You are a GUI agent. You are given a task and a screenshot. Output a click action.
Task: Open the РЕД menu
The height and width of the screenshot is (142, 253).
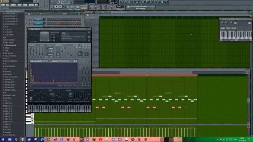[x=8, y=5]
